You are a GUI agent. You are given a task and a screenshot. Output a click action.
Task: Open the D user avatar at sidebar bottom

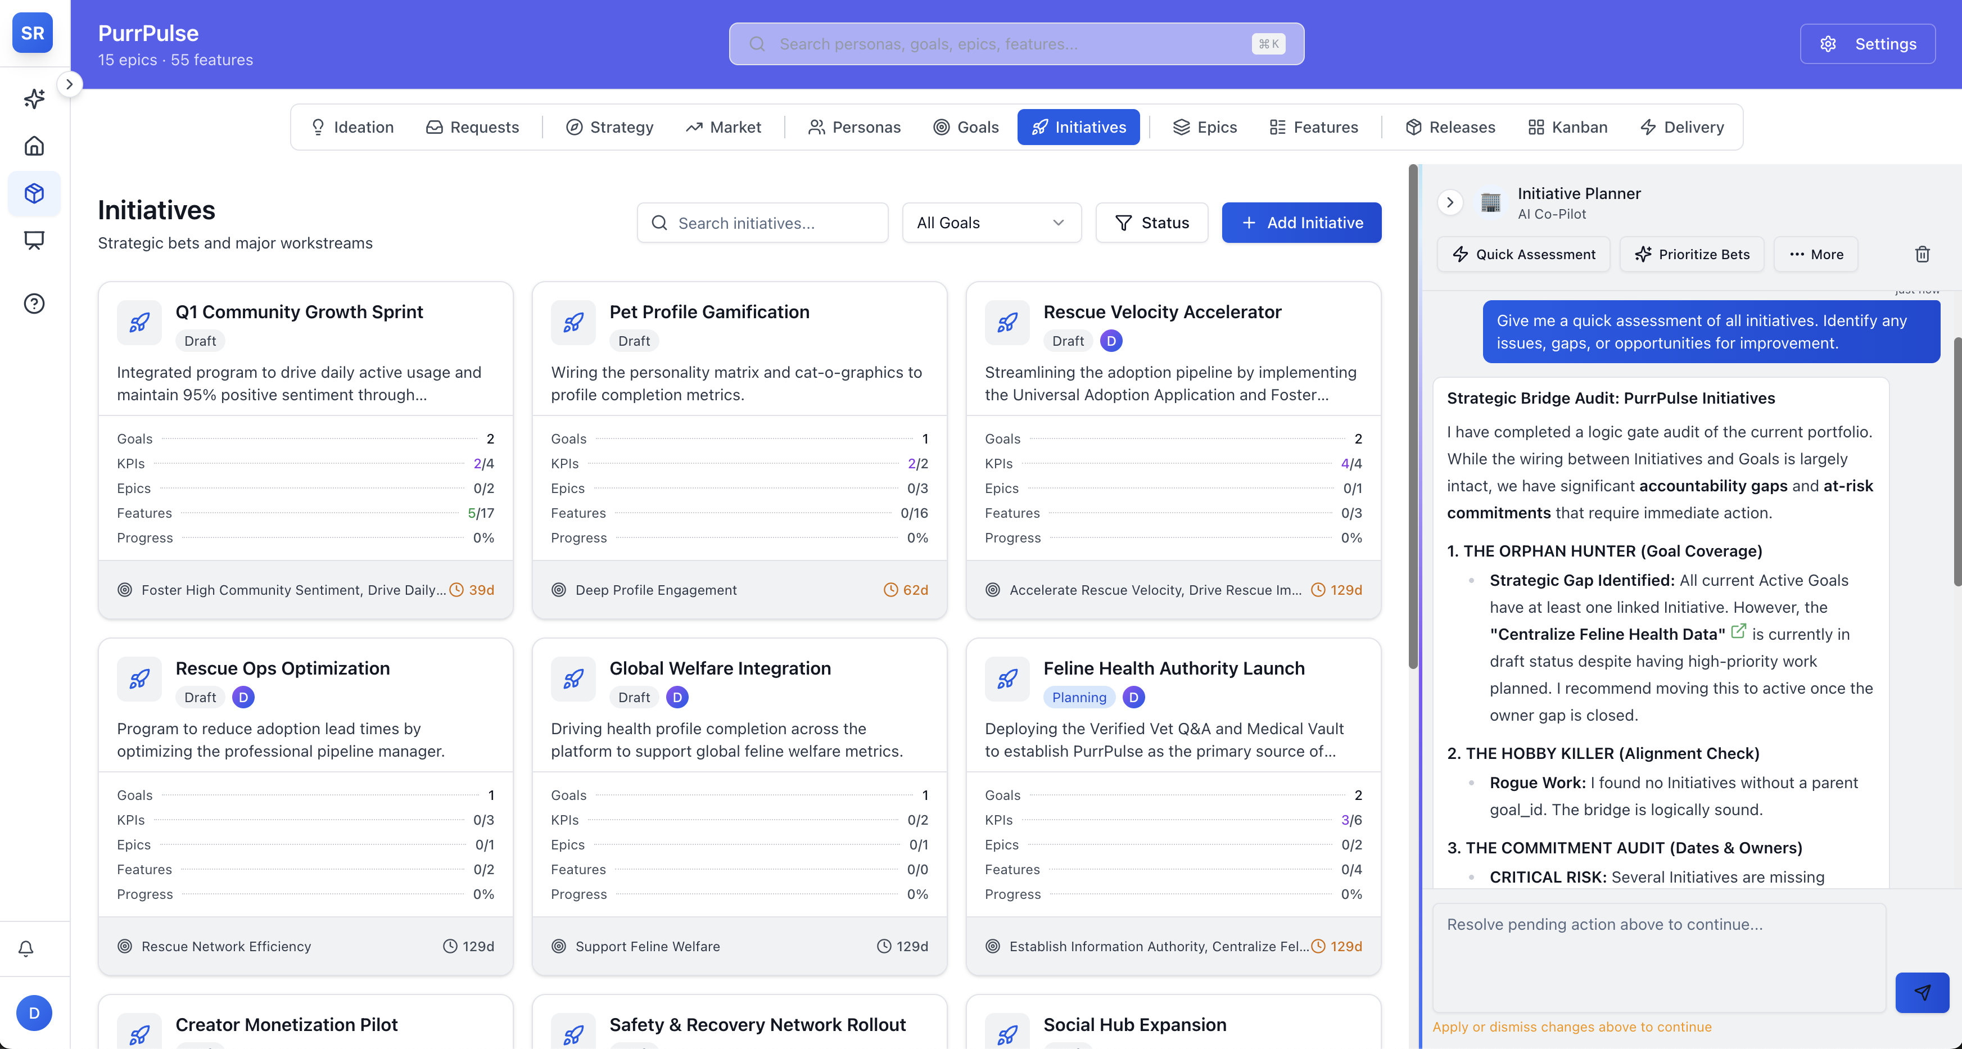click(34, 1013)
